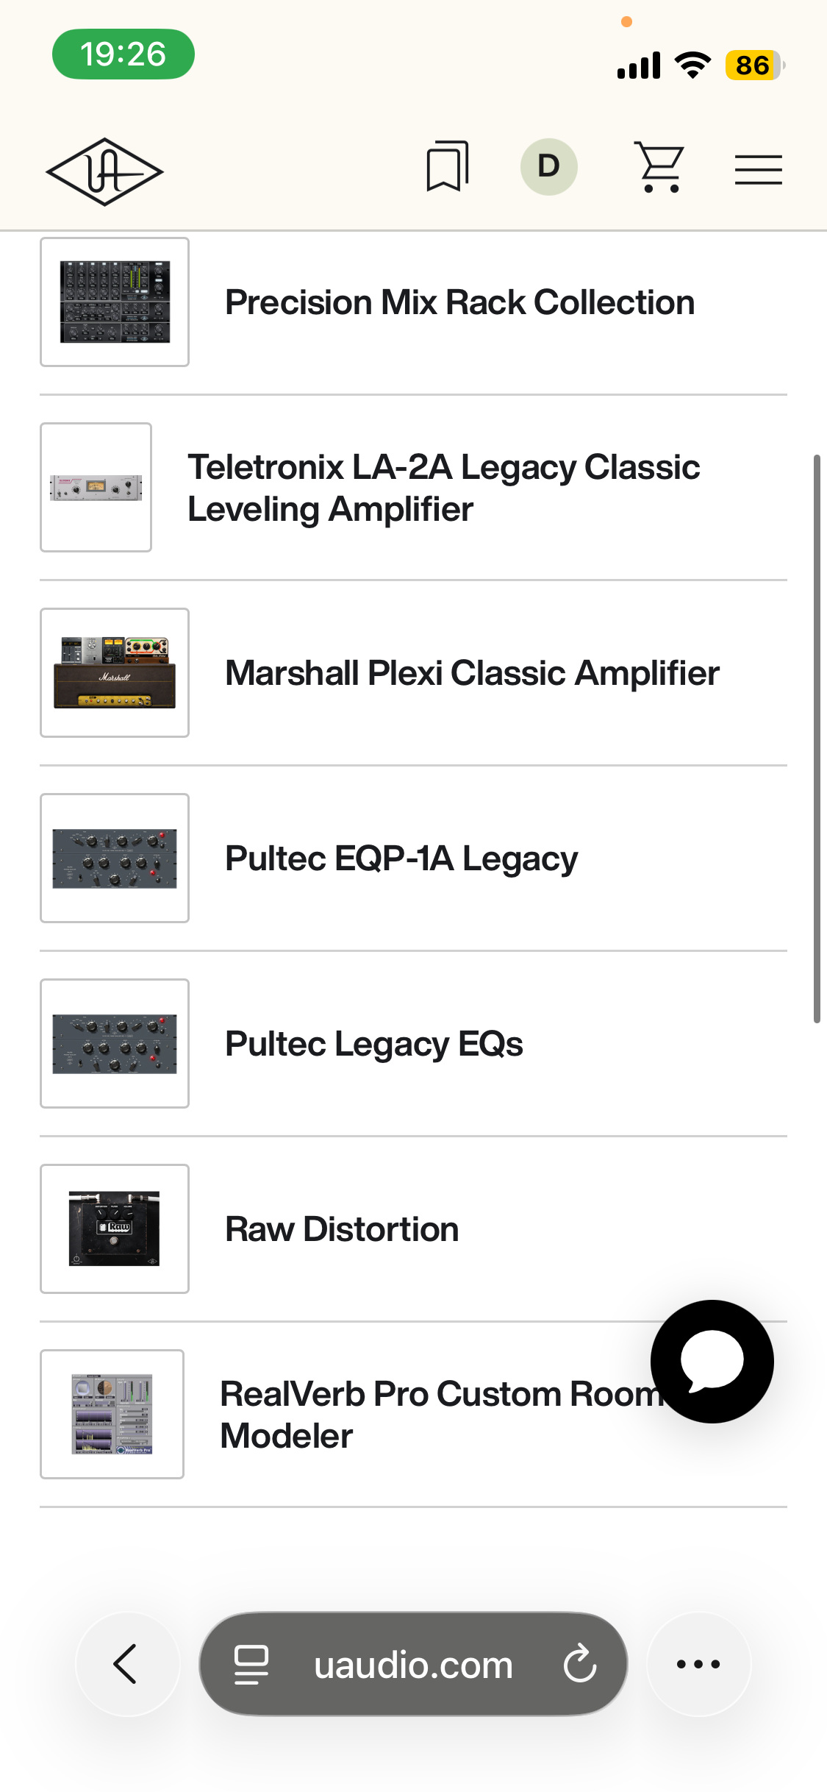Open the shopping cart
The image size is (827, 1792).
(659, 168)
